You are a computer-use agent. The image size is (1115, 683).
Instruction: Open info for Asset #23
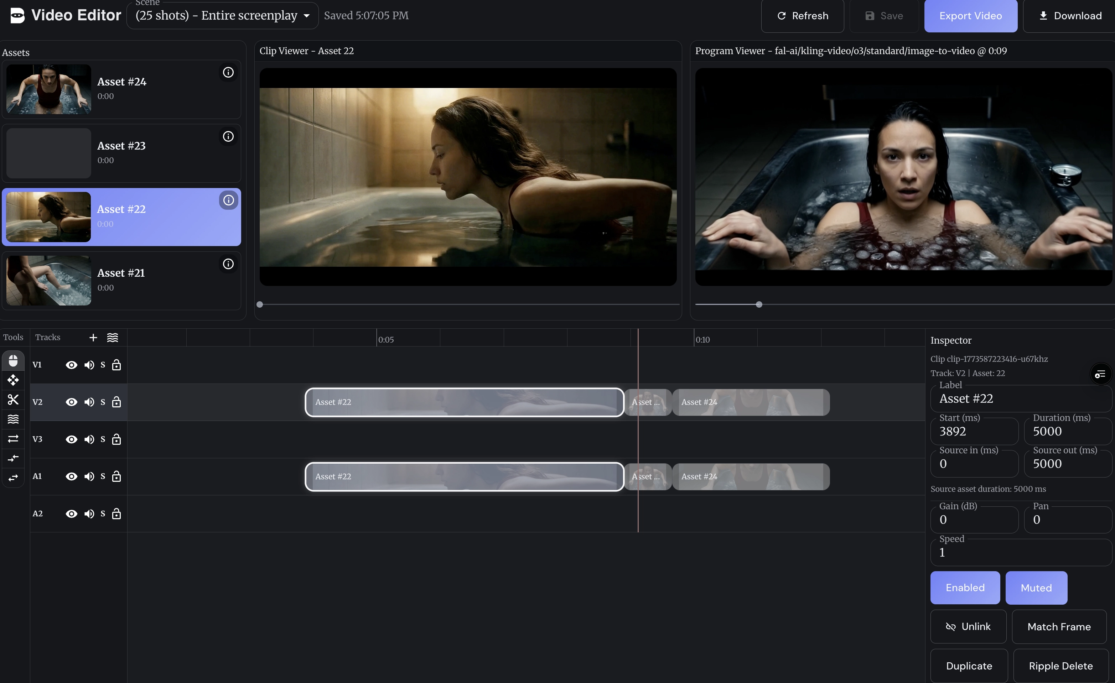[228, 136]
